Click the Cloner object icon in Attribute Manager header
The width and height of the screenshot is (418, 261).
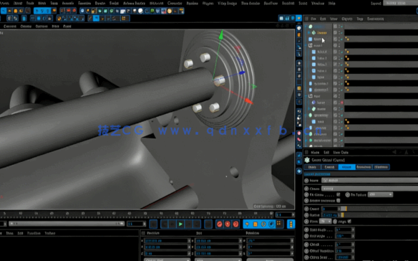pos(307,160)
